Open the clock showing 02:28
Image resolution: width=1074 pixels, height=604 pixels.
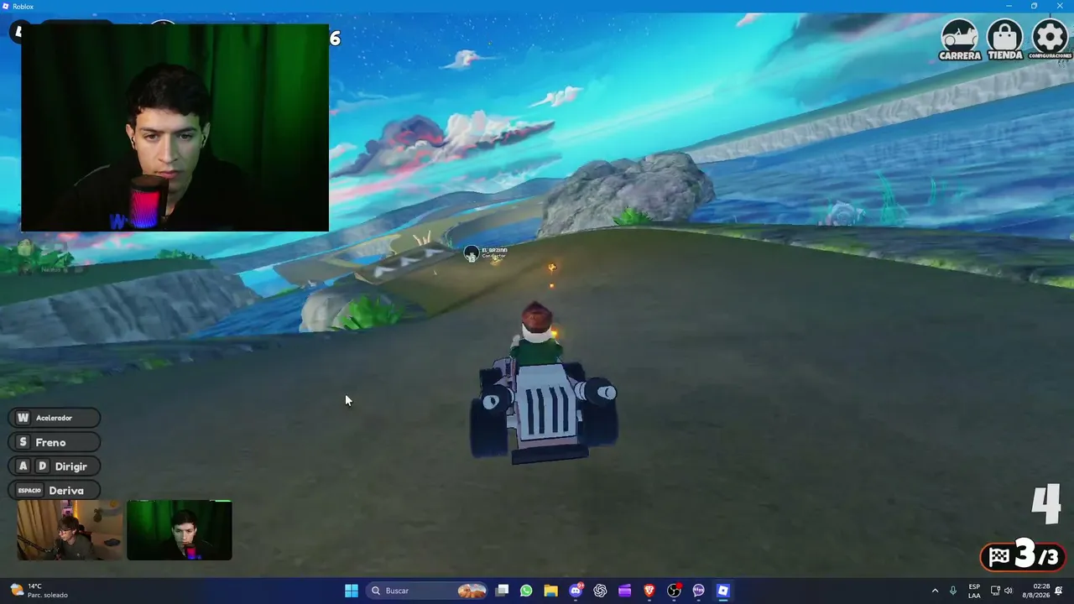pyautogui.click(x=1036, y=591)
